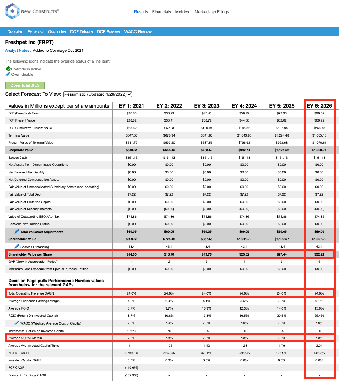This screenshot has height=381, width=339.
Task: Click the Total Operating Revenue CAGR label
Action: 31,293
